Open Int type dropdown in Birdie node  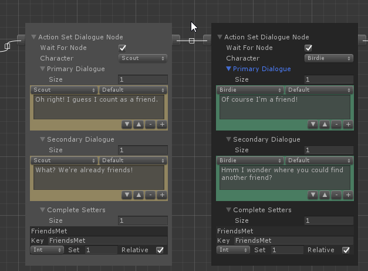233,250
